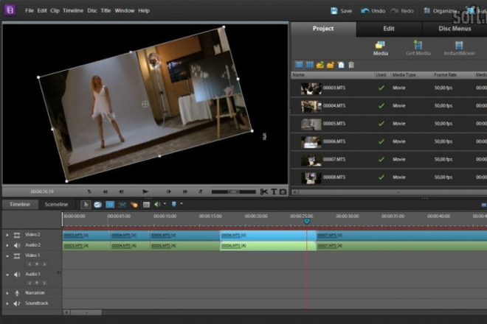Click the Save button

(342, 11)
